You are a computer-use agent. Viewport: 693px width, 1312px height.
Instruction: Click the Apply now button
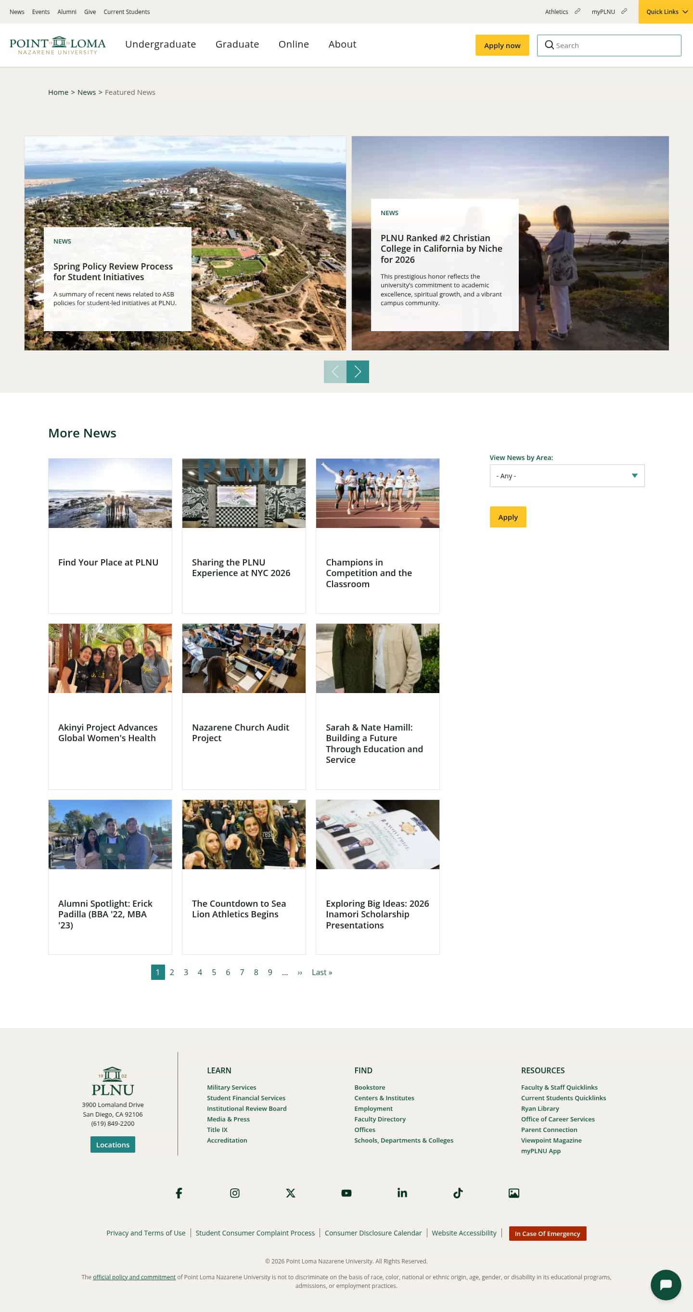click(x=502, y=45)
